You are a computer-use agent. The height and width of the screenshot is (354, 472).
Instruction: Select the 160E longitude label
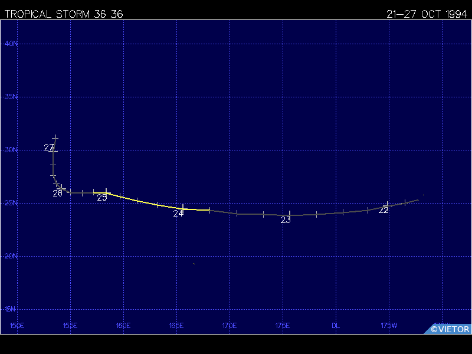pos(123,326)
